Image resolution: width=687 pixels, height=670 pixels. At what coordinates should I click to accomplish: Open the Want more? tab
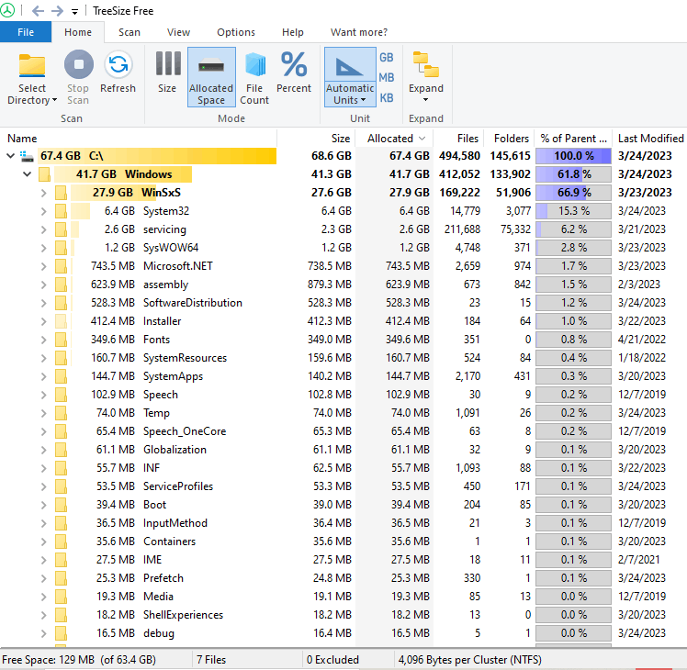pos(359,32)
